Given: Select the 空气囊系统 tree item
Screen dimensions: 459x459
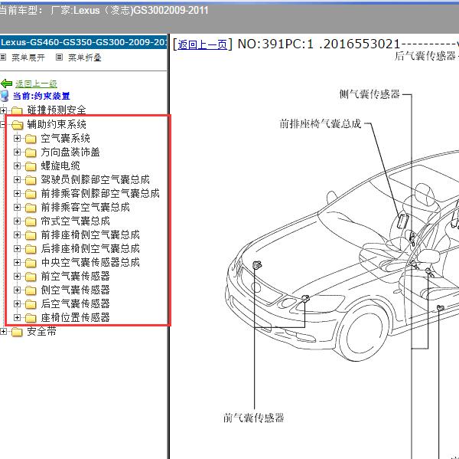Looking at the screenshot, I should tap(65, 138).
